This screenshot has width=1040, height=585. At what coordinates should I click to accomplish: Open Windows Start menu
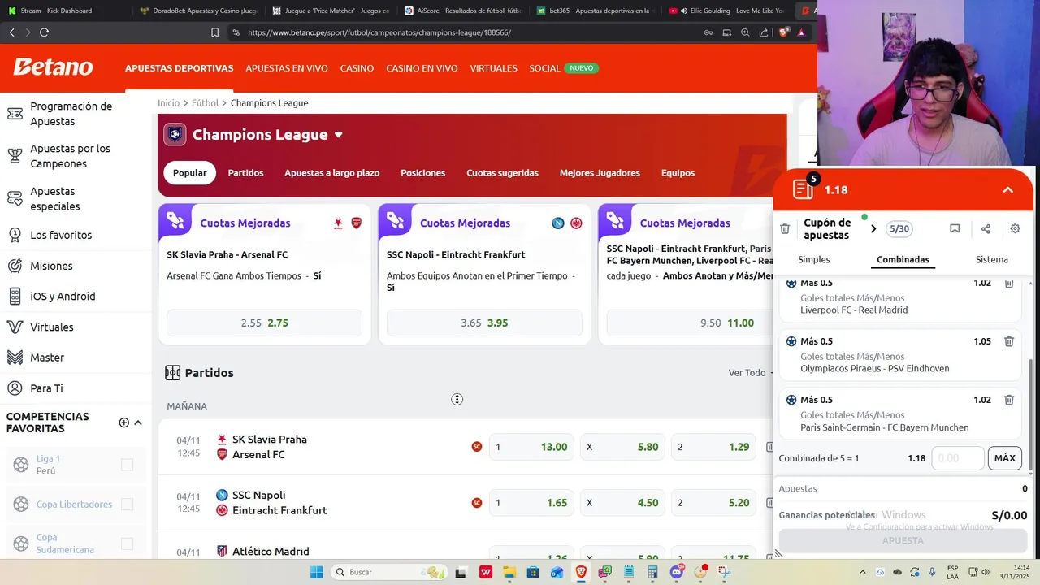point(316,572)
